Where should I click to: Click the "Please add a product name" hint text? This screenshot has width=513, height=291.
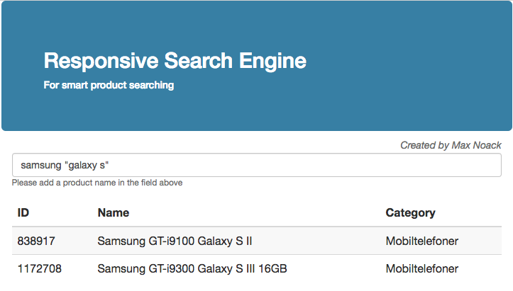[x=97, y=183]
